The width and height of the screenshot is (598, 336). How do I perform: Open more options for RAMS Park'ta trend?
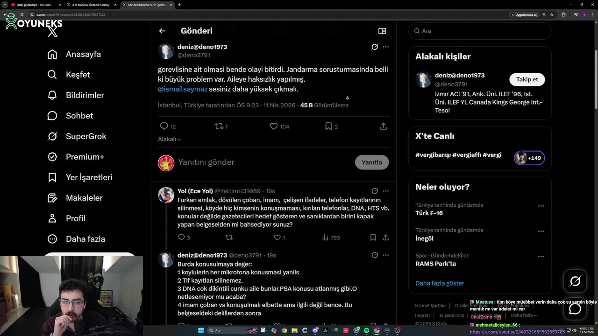click(541, 256)
